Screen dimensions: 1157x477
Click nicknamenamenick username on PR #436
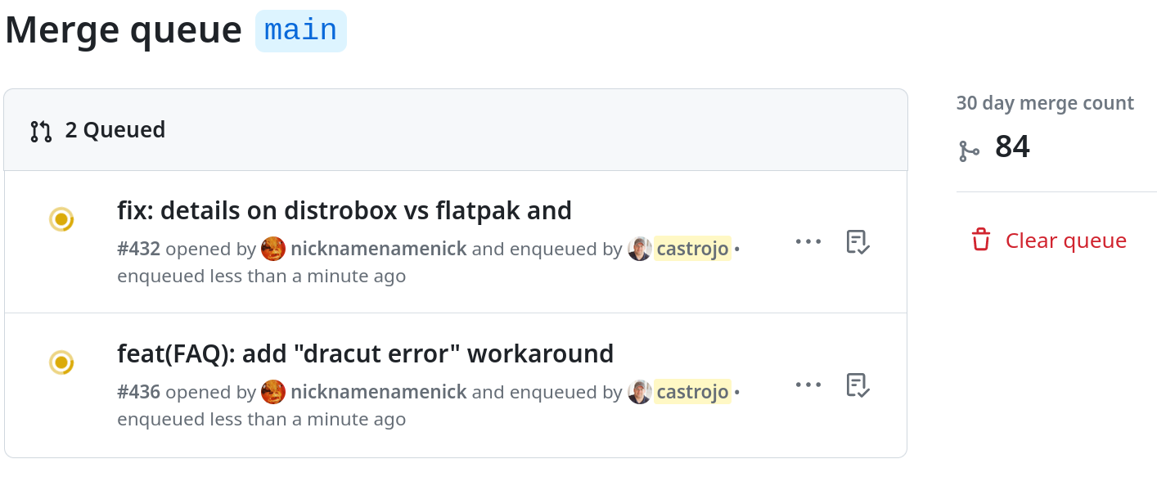click(378, 392)
